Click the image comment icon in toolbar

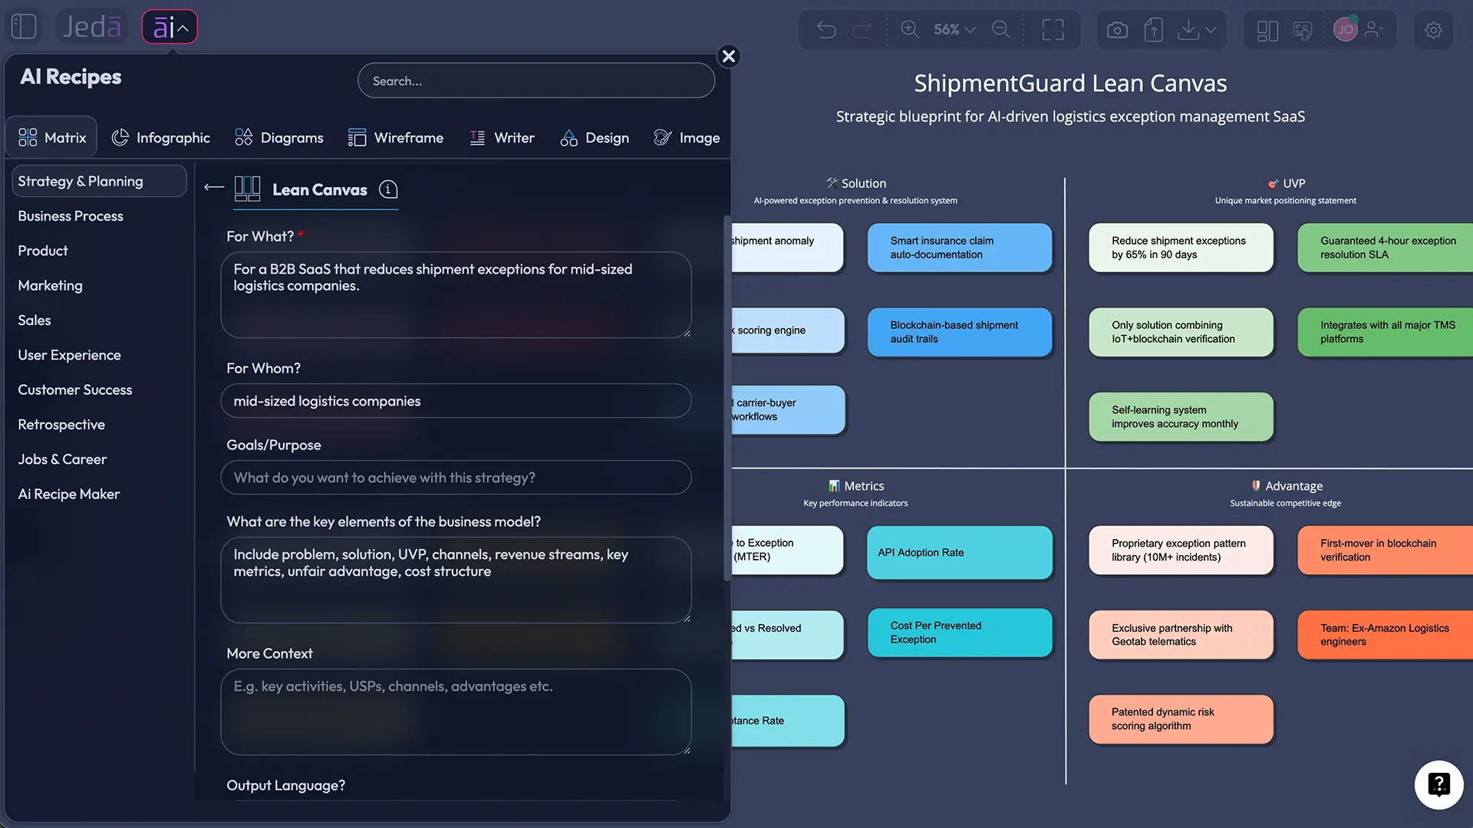[1303, 30]
